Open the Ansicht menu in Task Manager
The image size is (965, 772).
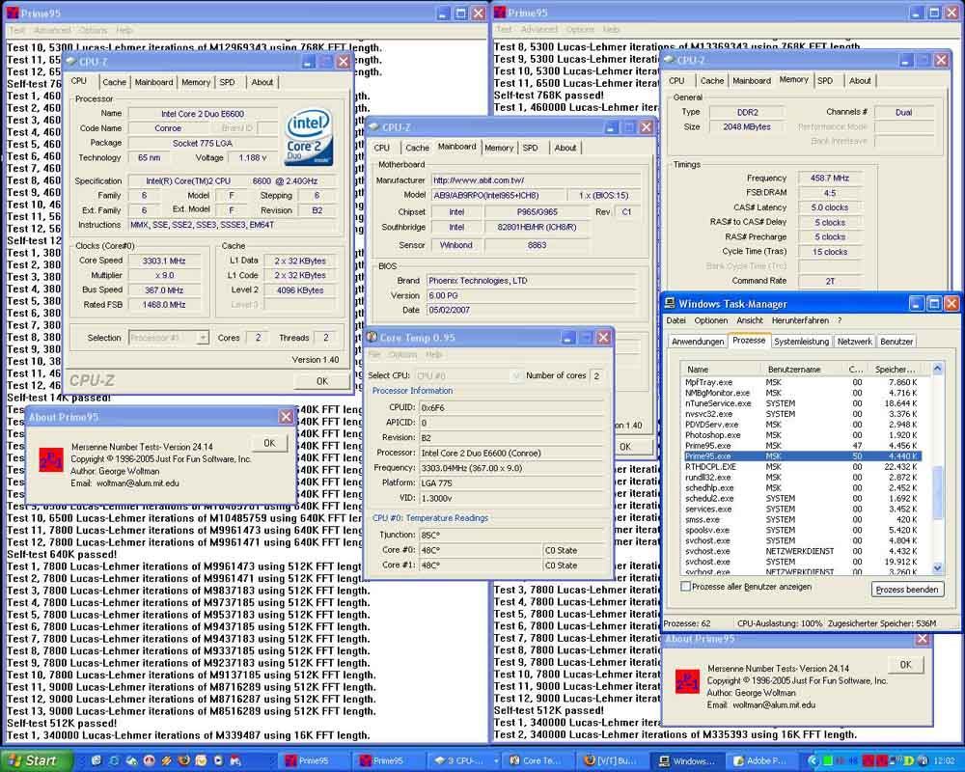pyautogui.click(x=750, y=320)
